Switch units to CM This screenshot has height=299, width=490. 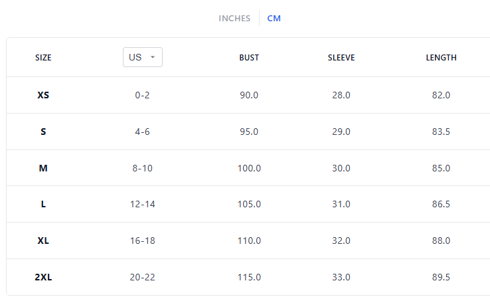[274, 19]
